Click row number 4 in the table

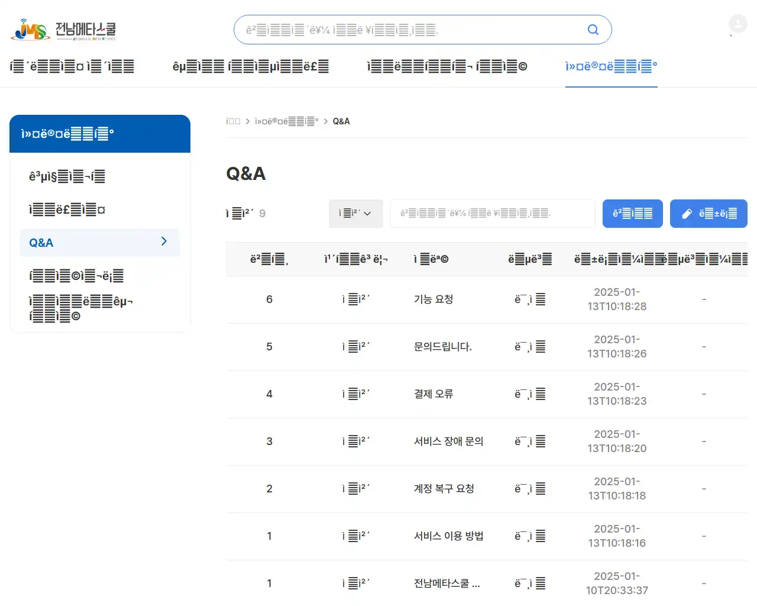[269, 394]
